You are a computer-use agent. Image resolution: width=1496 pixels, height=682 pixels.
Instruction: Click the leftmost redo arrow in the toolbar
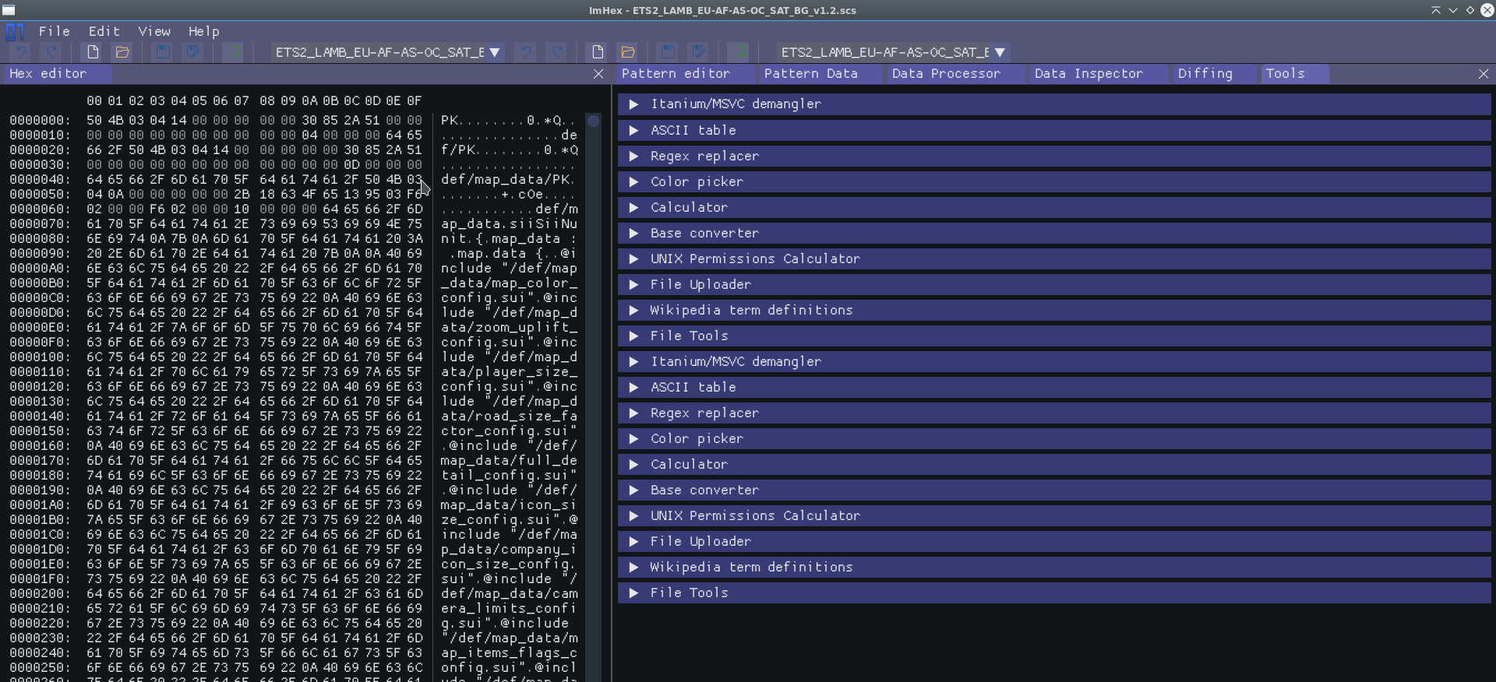click(x=51, y=52)
